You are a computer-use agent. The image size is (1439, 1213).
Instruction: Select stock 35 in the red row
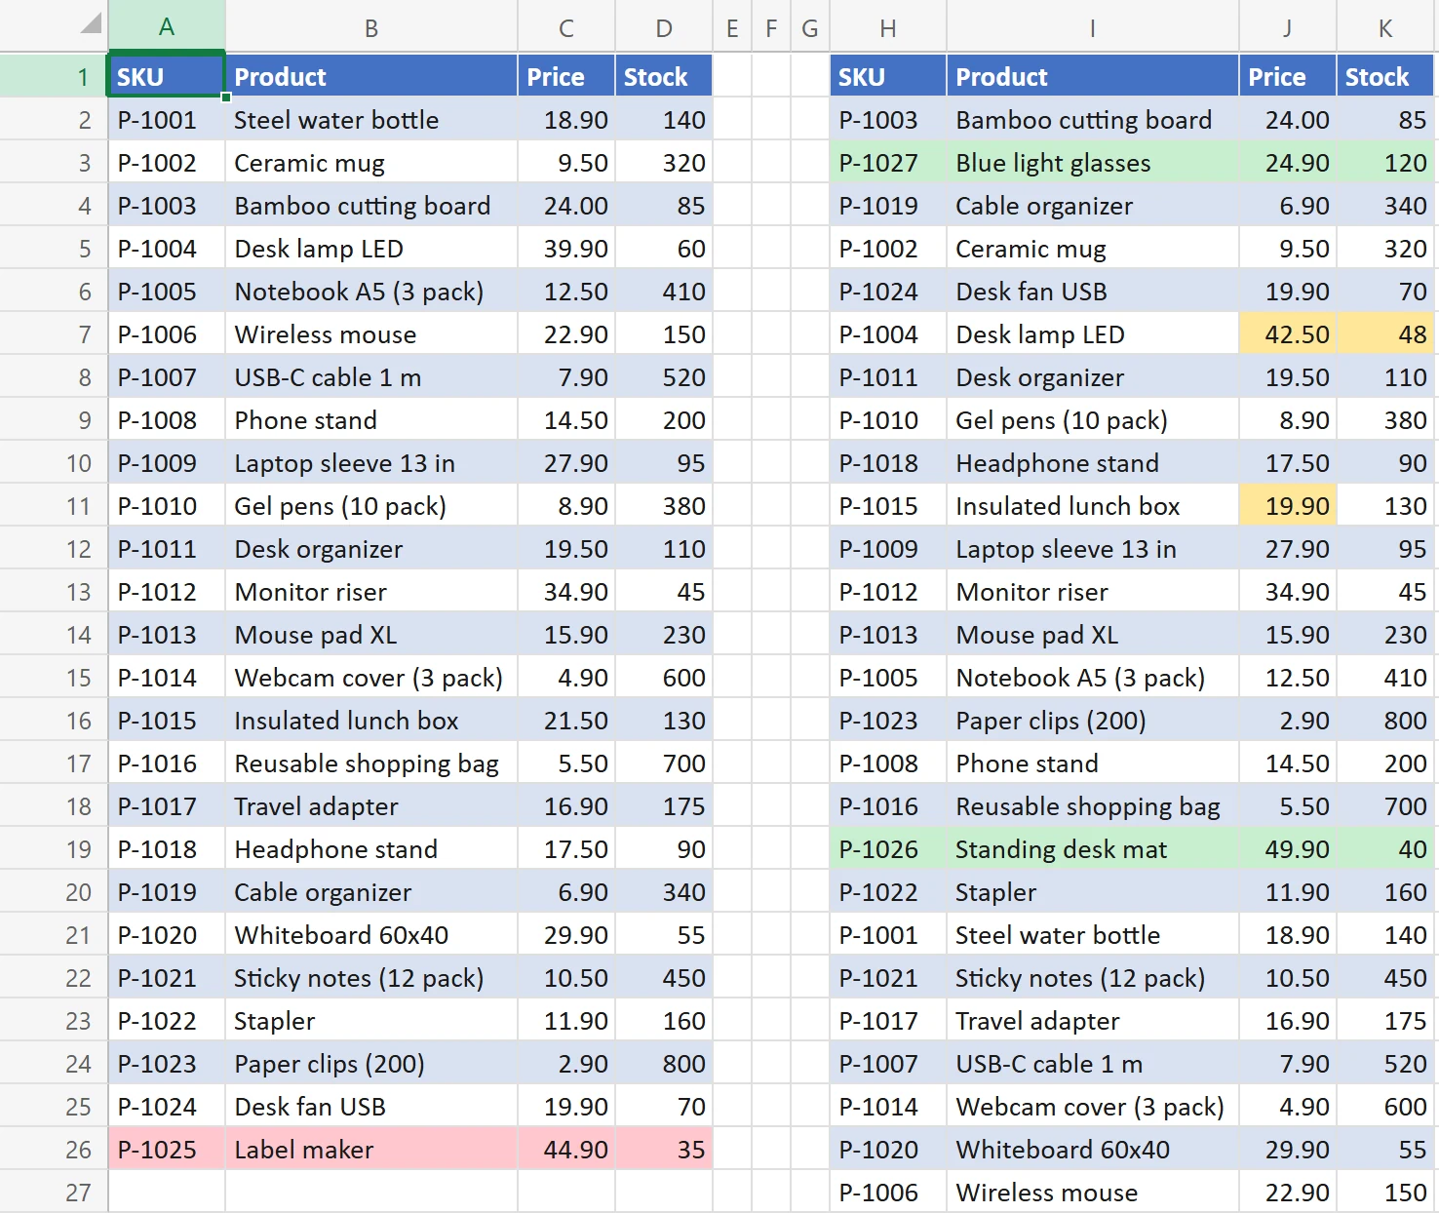point(664,1150)
